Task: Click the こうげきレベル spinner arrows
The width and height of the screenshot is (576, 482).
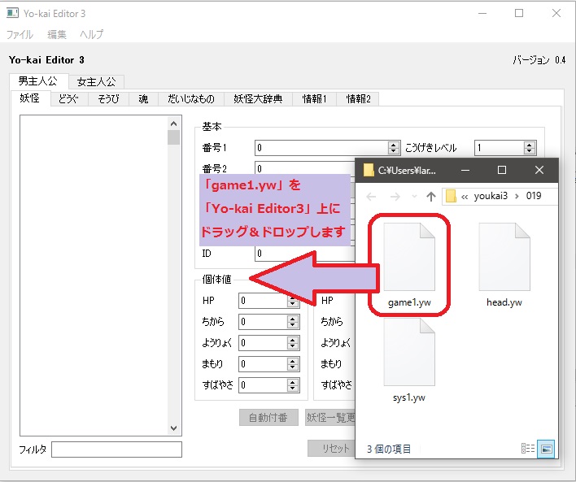Action: [529, 148]
